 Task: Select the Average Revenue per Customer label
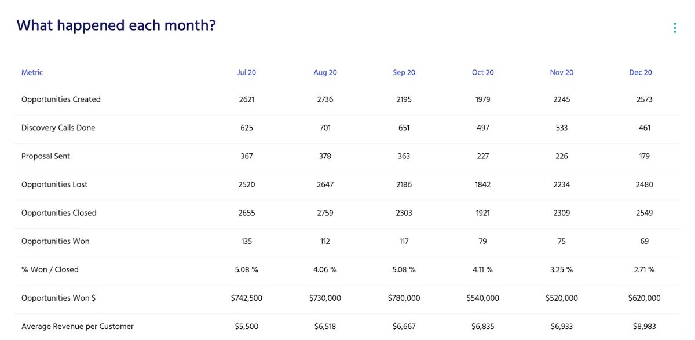pyautogui.click(x=78, y=326)
